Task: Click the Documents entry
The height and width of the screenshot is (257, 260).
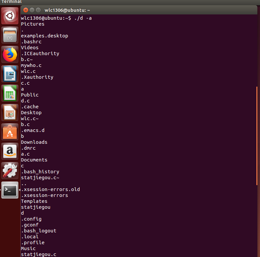Action: [34, 160]
